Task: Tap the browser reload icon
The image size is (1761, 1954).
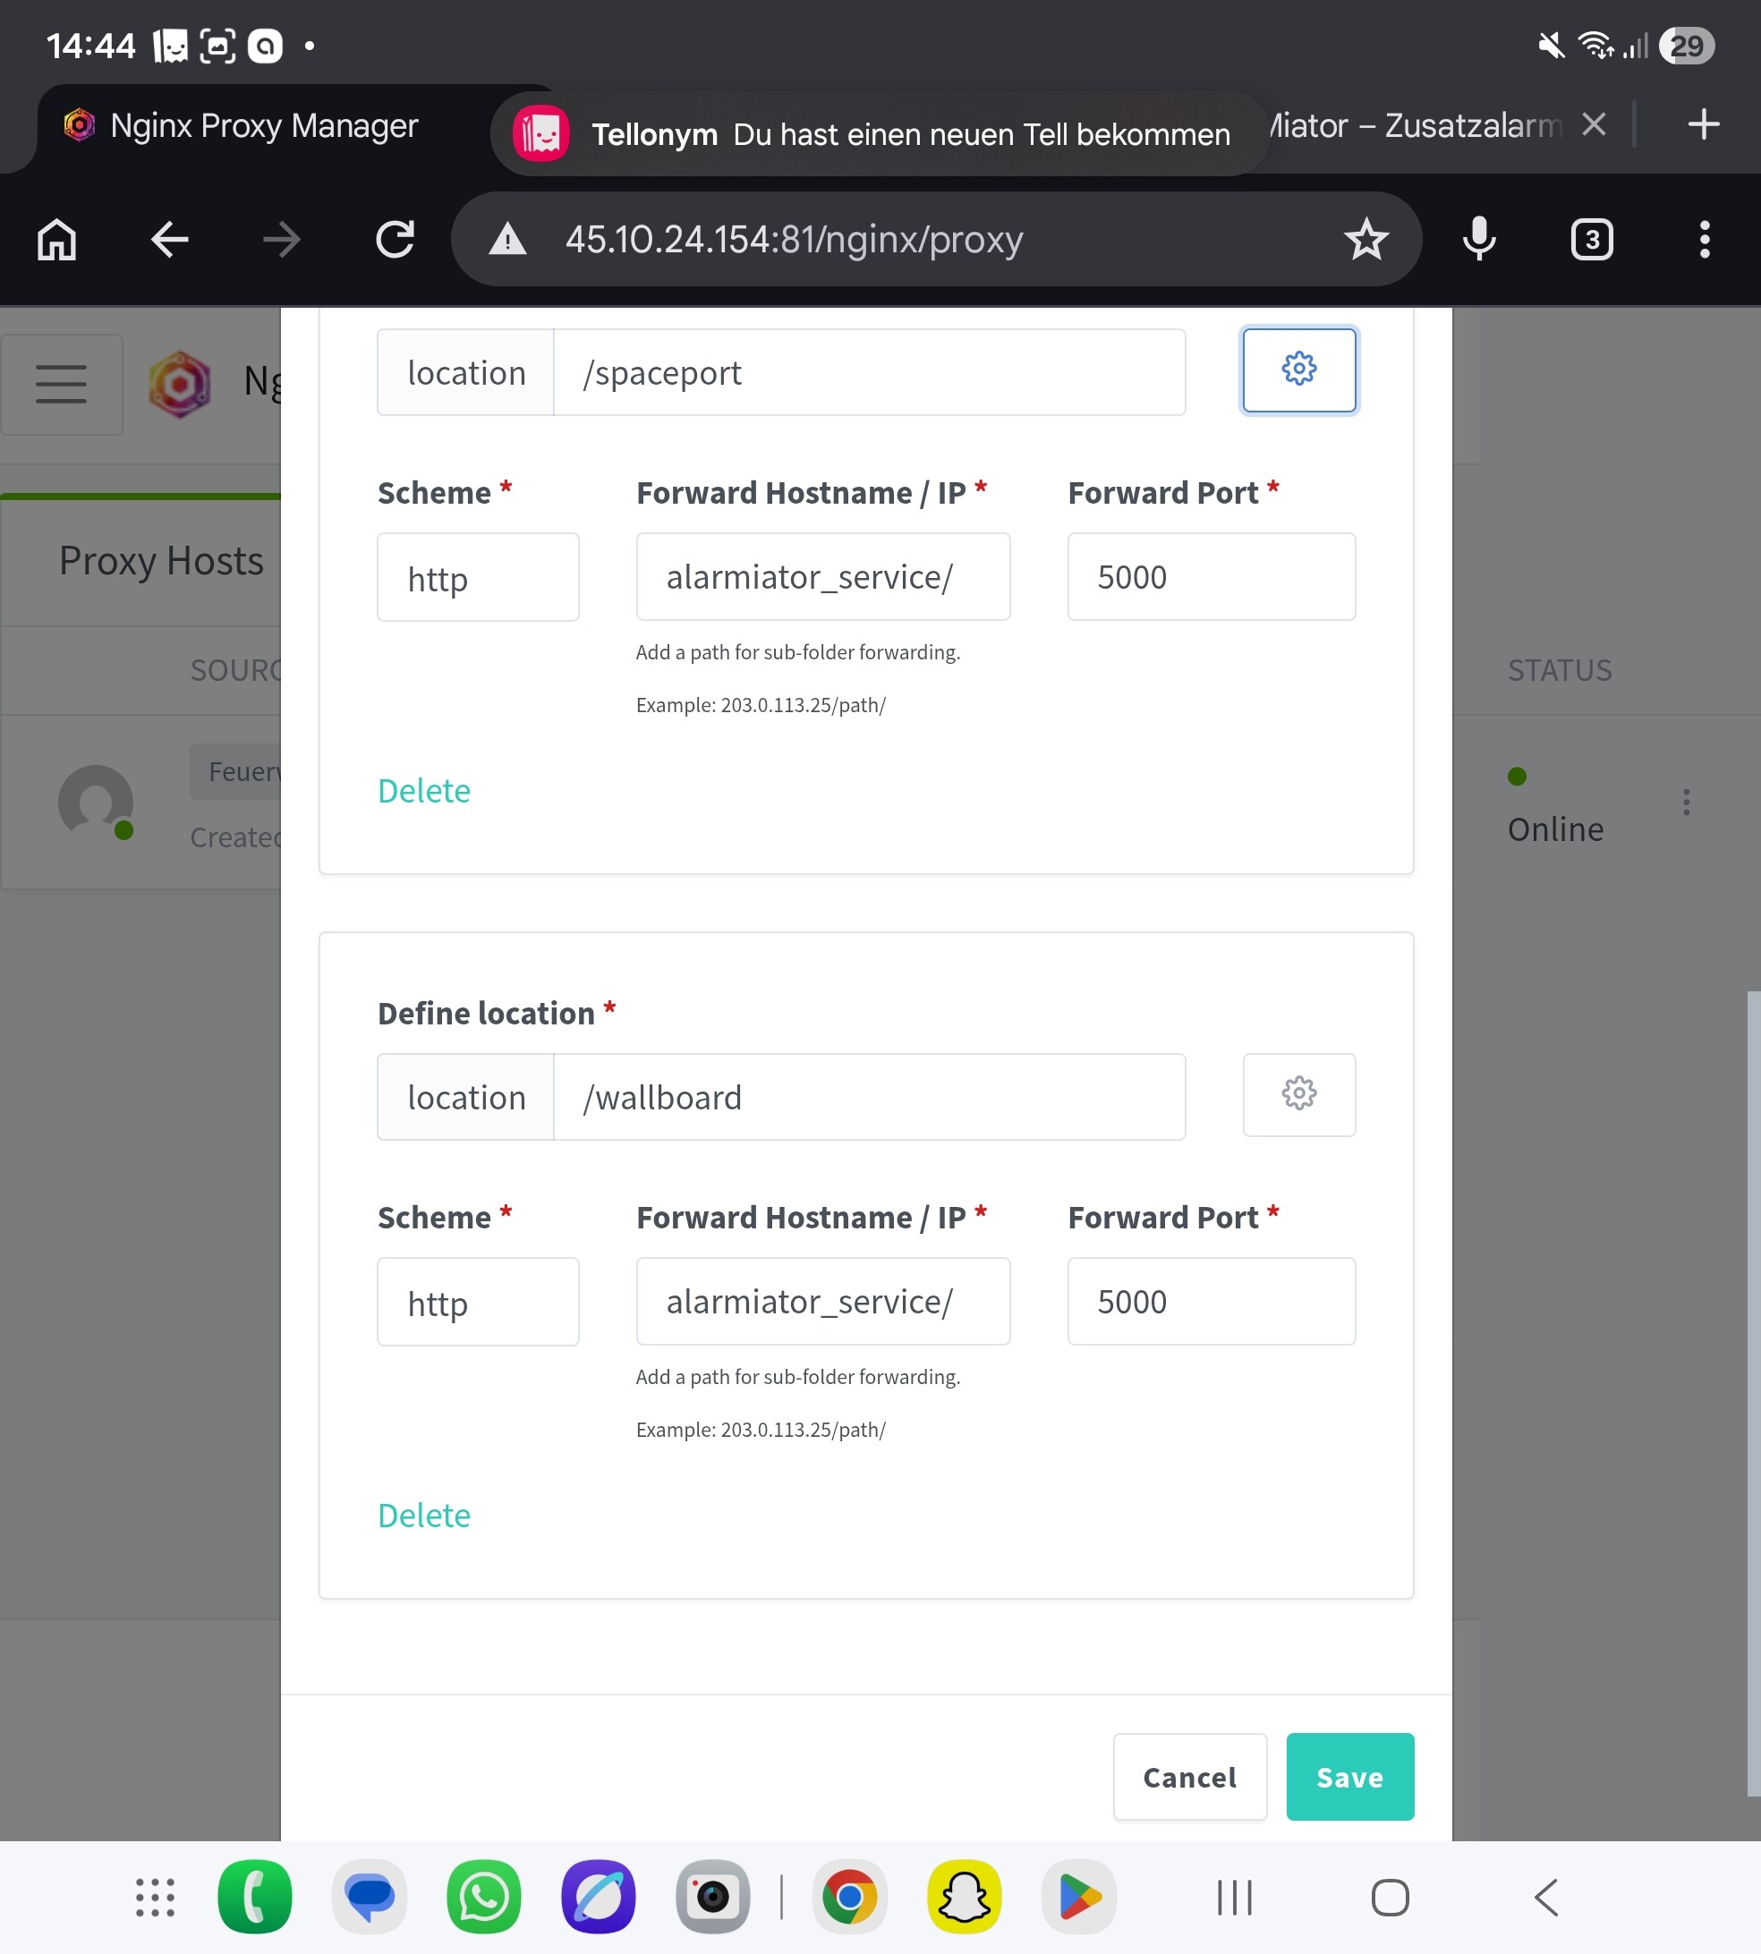Action: click(x=395, y=239)
